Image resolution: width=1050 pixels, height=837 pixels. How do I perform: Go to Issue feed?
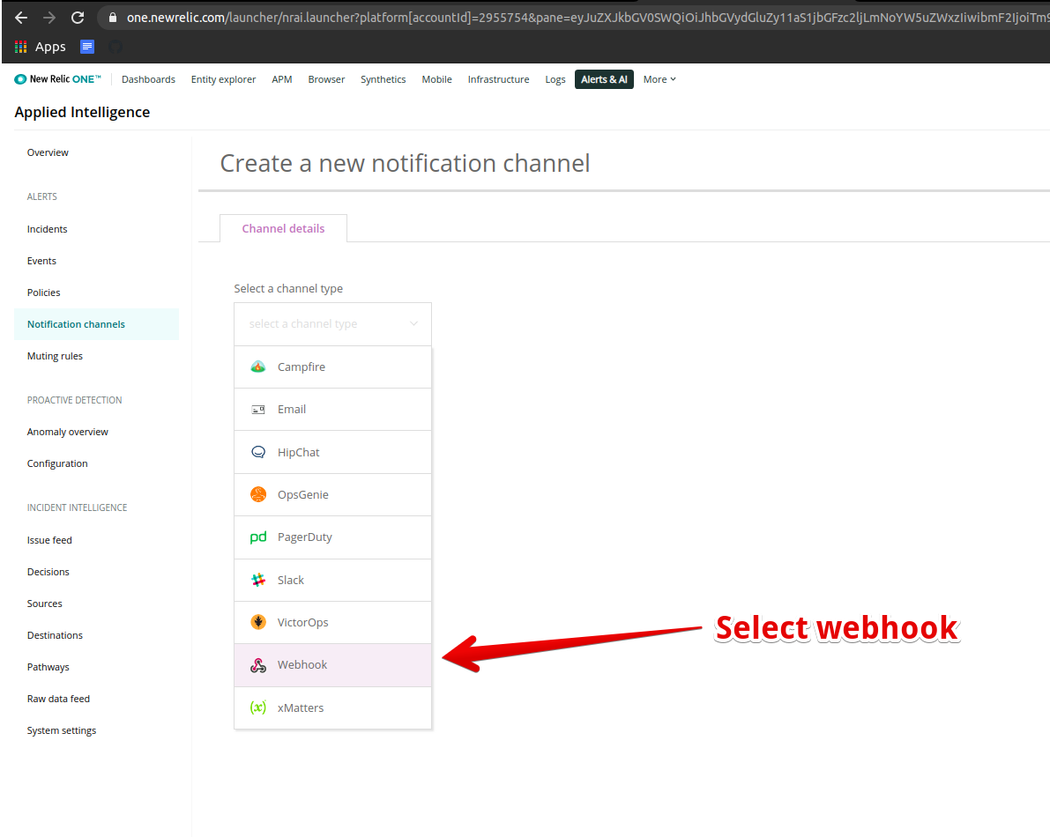pyautogui.click(x=49, y=540)
